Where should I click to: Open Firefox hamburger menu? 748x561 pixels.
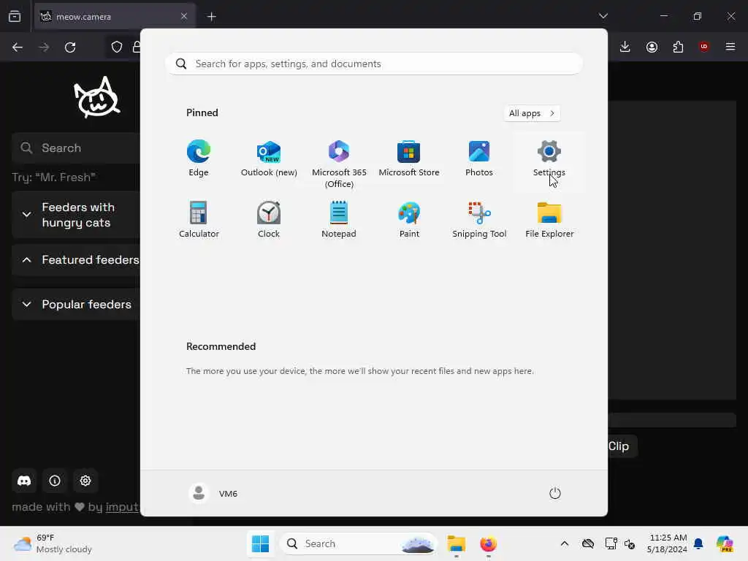730,47
